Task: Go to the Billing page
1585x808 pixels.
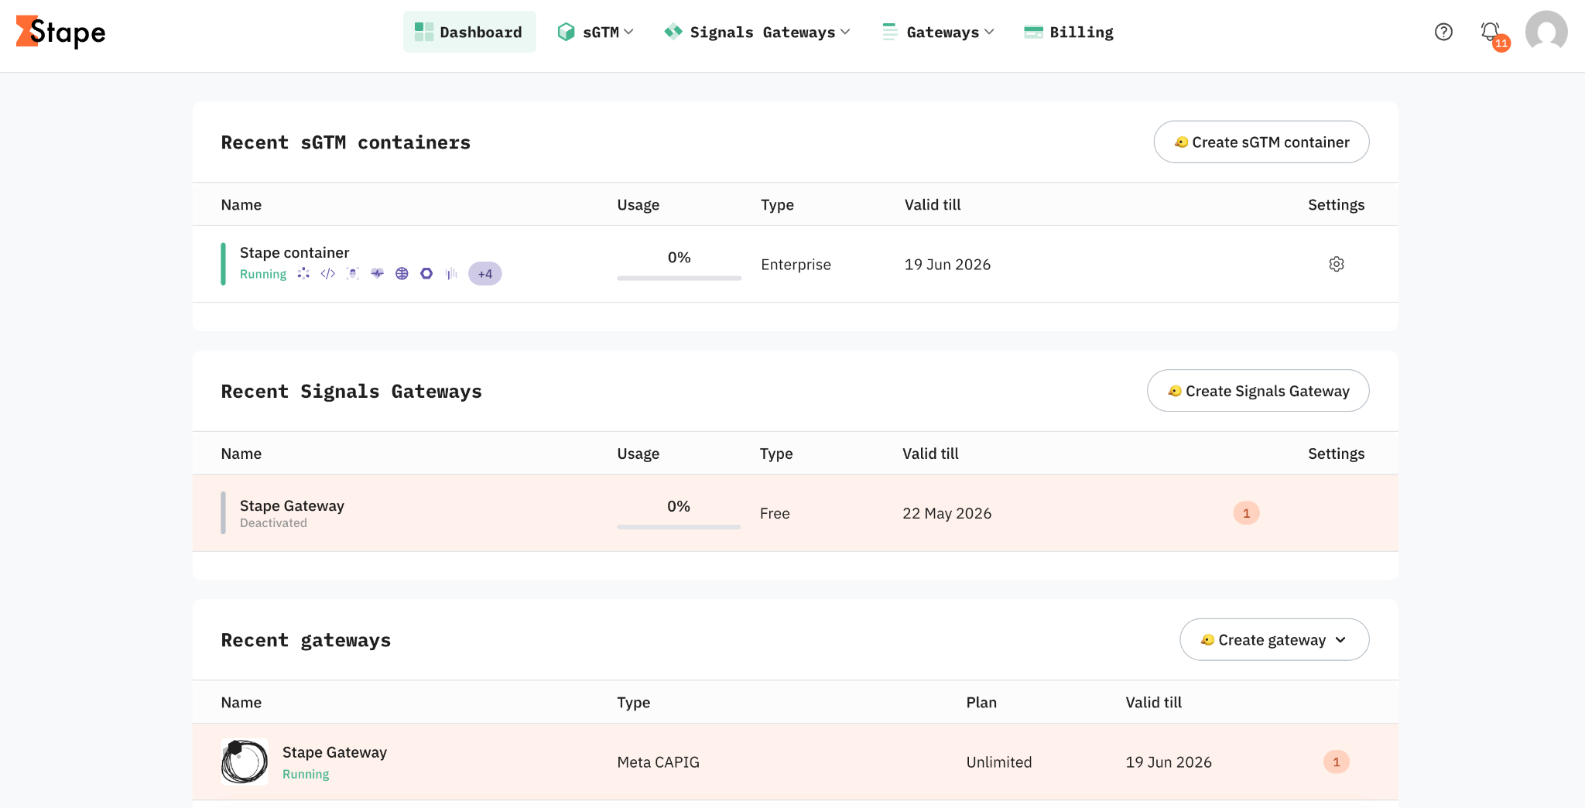Action: pos(1068,32)
